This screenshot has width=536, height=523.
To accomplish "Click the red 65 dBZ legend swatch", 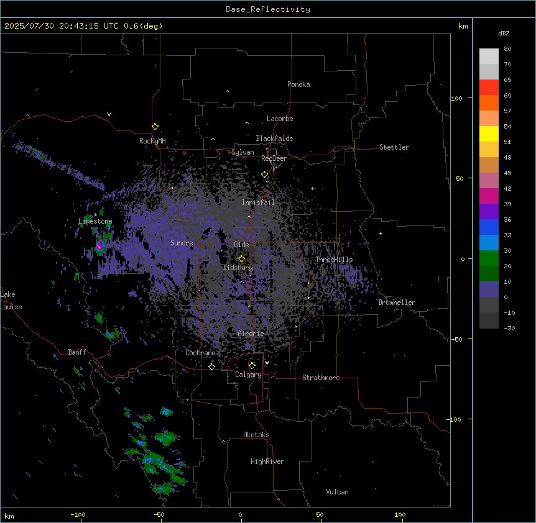I will [489, 88].
